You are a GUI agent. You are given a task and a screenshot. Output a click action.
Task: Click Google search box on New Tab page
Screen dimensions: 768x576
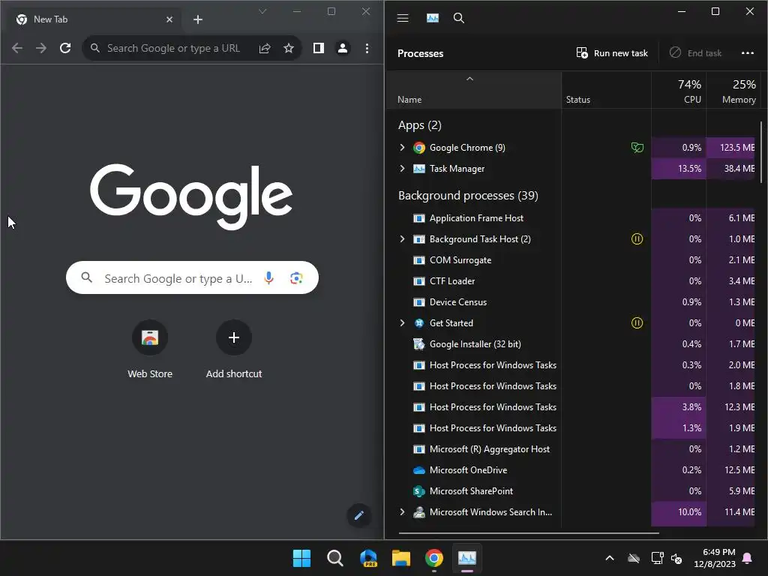pos(192,277)
